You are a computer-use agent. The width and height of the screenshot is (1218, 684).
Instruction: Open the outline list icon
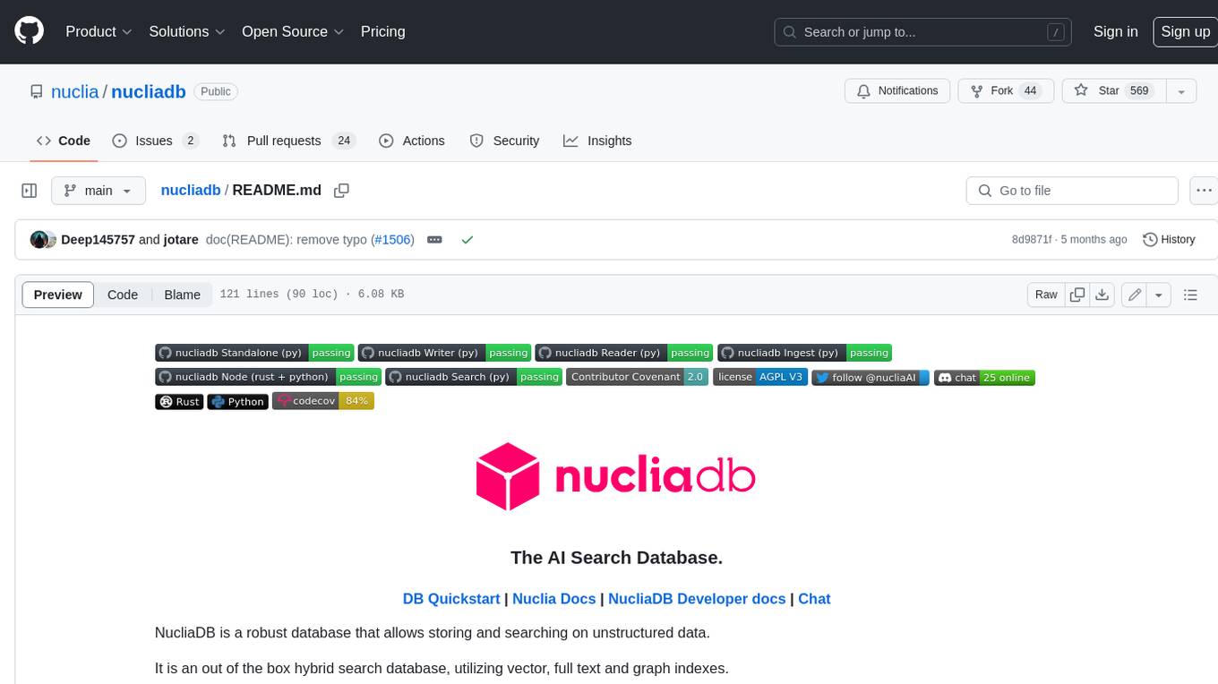(1190, 295)
